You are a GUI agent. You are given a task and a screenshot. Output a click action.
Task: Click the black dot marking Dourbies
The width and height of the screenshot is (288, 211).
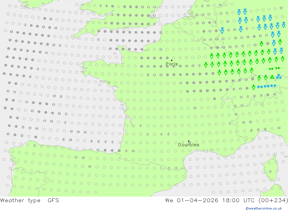tap(189, 141)
